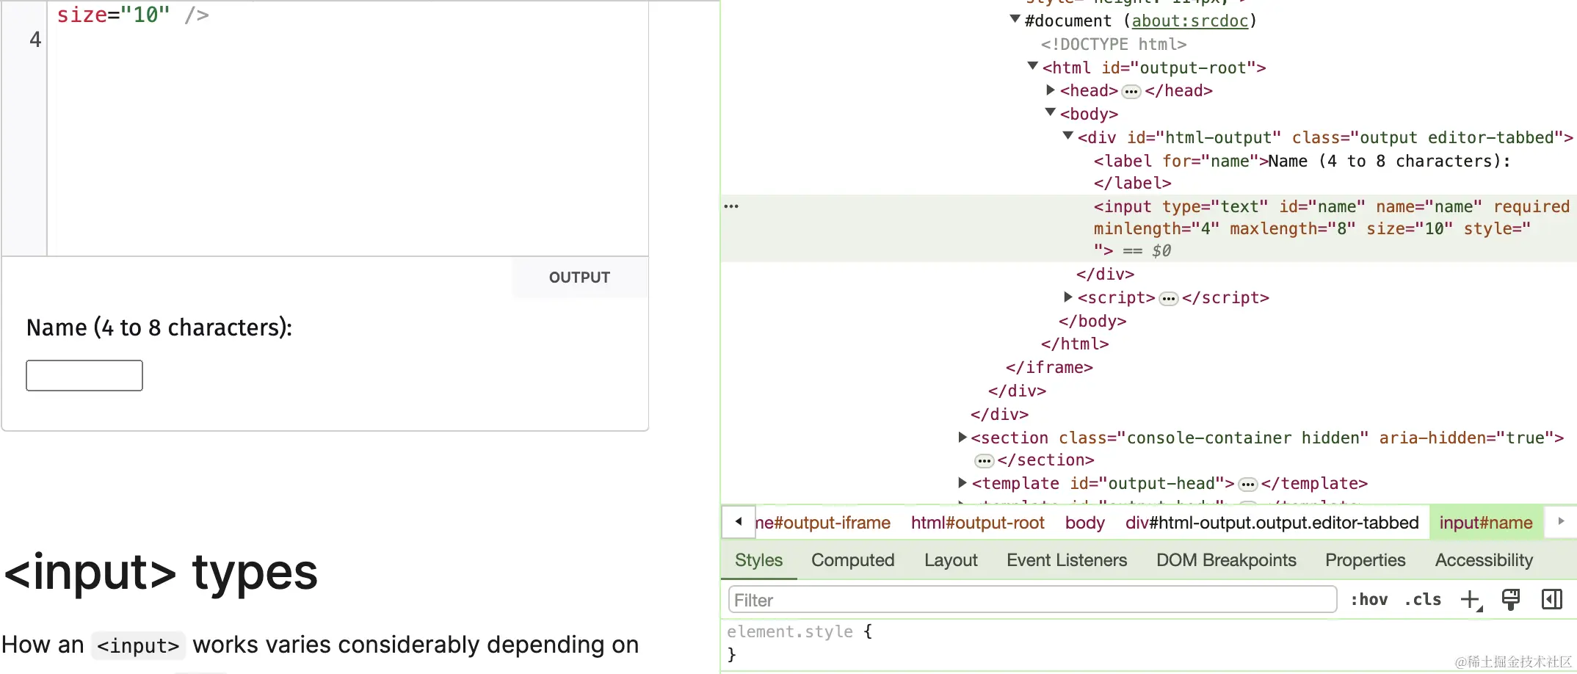1577x674 pixels.
Task: Click the closing </body> tag row
Action: pos(1092,321)
